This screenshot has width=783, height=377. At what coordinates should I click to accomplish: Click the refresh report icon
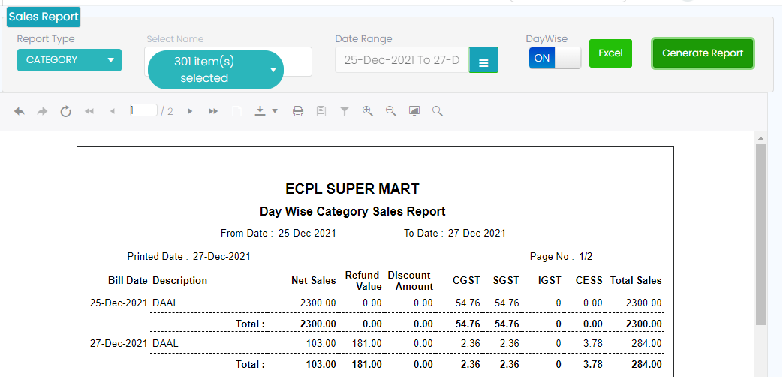pyautogui.click(x=65, y=111)
